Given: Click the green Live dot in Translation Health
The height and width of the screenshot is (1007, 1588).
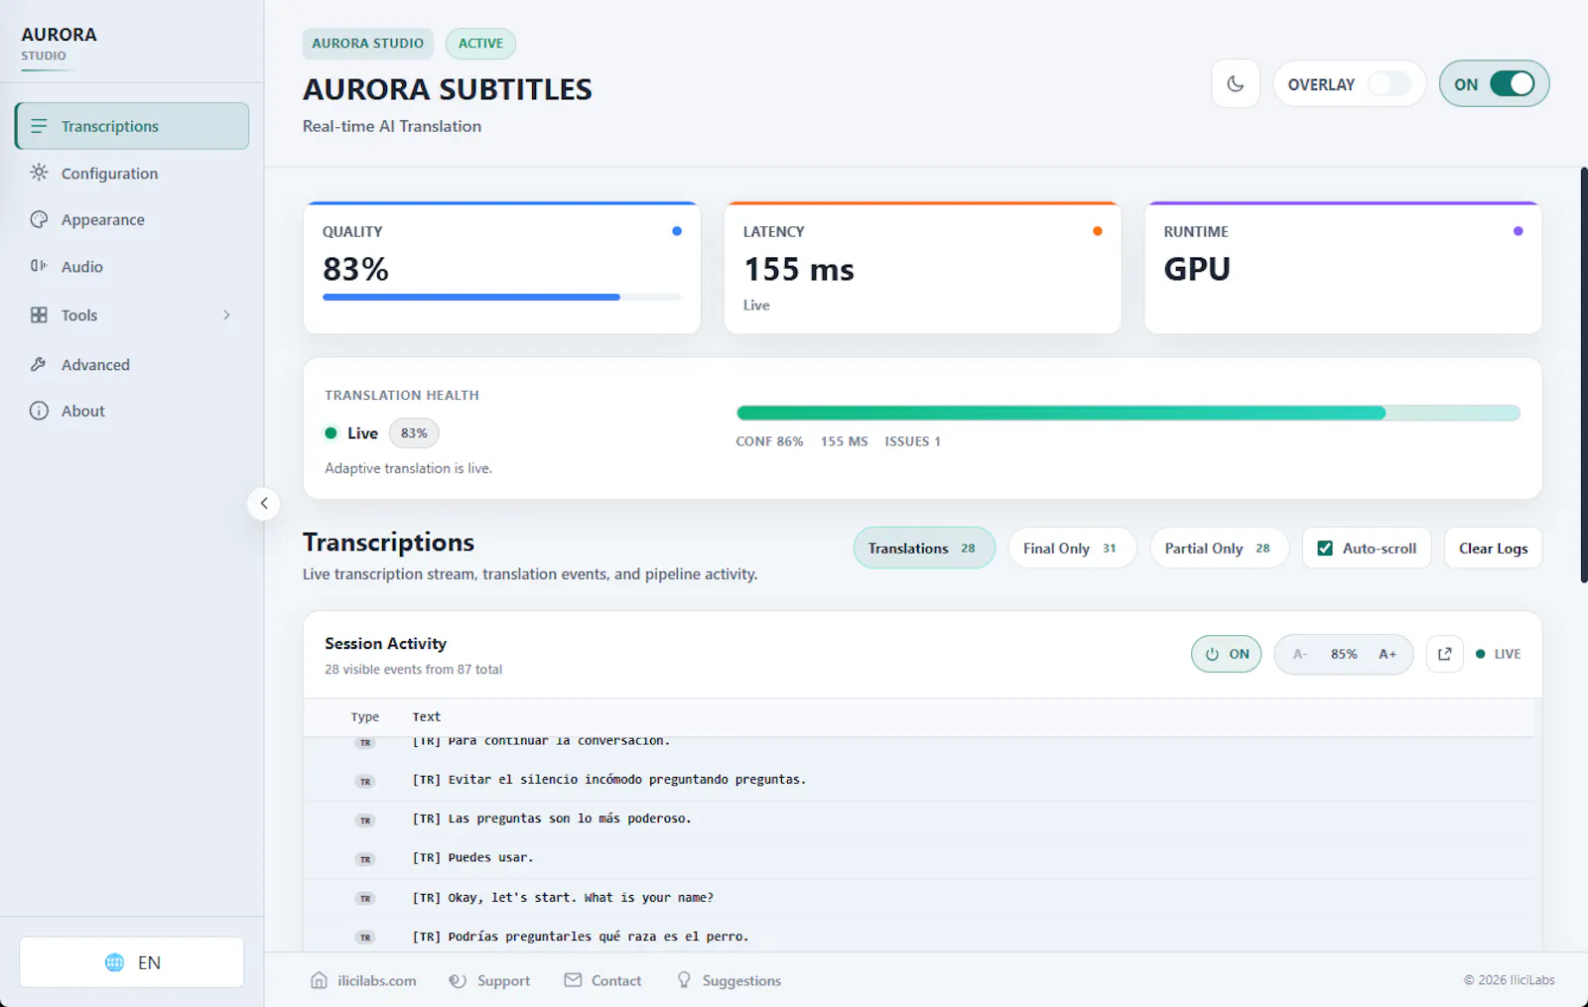Looking at the screenshot, I should [331, 433].
